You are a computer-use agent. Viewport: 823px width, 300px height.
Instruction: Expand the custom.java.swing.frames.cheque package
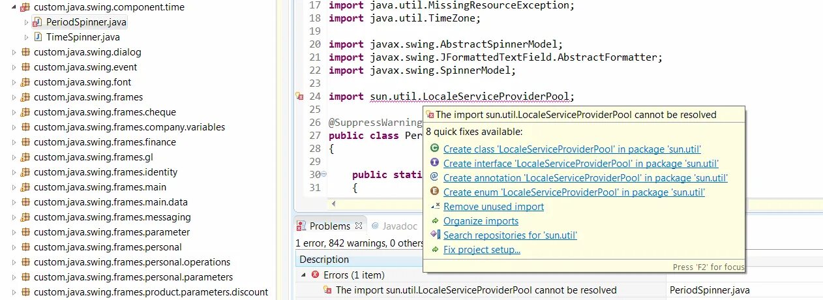14,112
